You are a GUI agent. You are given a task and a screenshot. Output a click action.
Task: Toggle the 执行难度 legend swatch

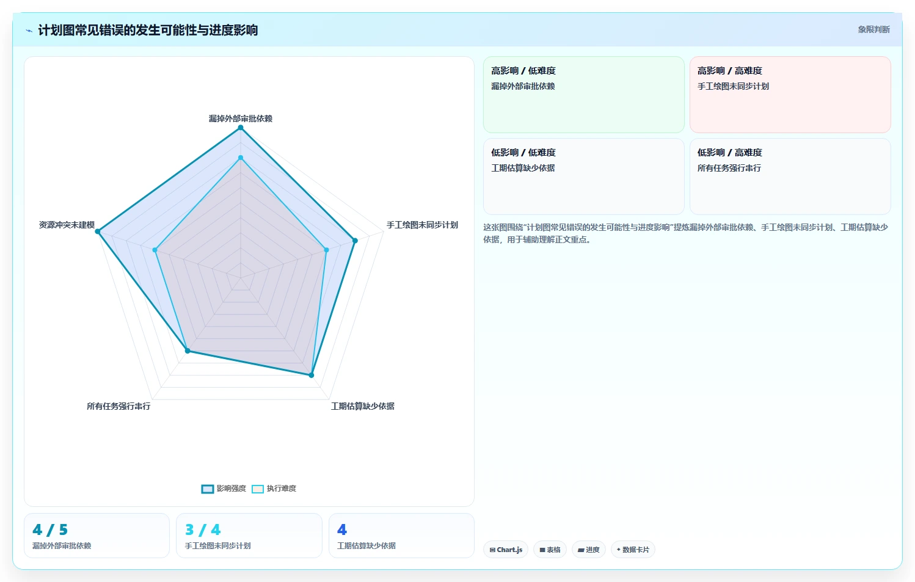258,489
